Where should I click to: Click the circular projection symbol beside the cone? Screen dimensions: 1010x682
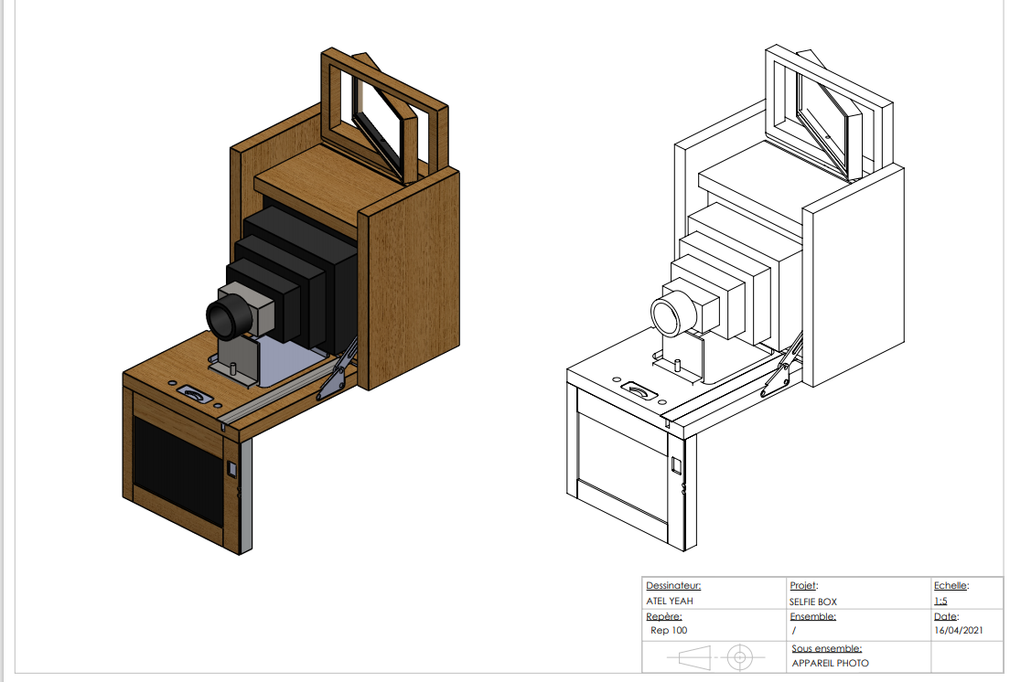(737, 656)
